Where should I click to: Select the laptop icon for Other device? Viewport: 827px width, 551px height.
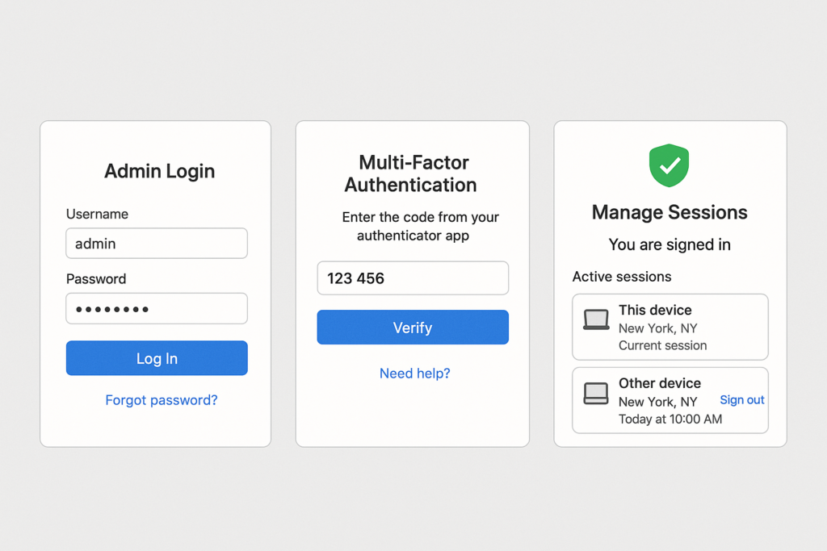595,393
